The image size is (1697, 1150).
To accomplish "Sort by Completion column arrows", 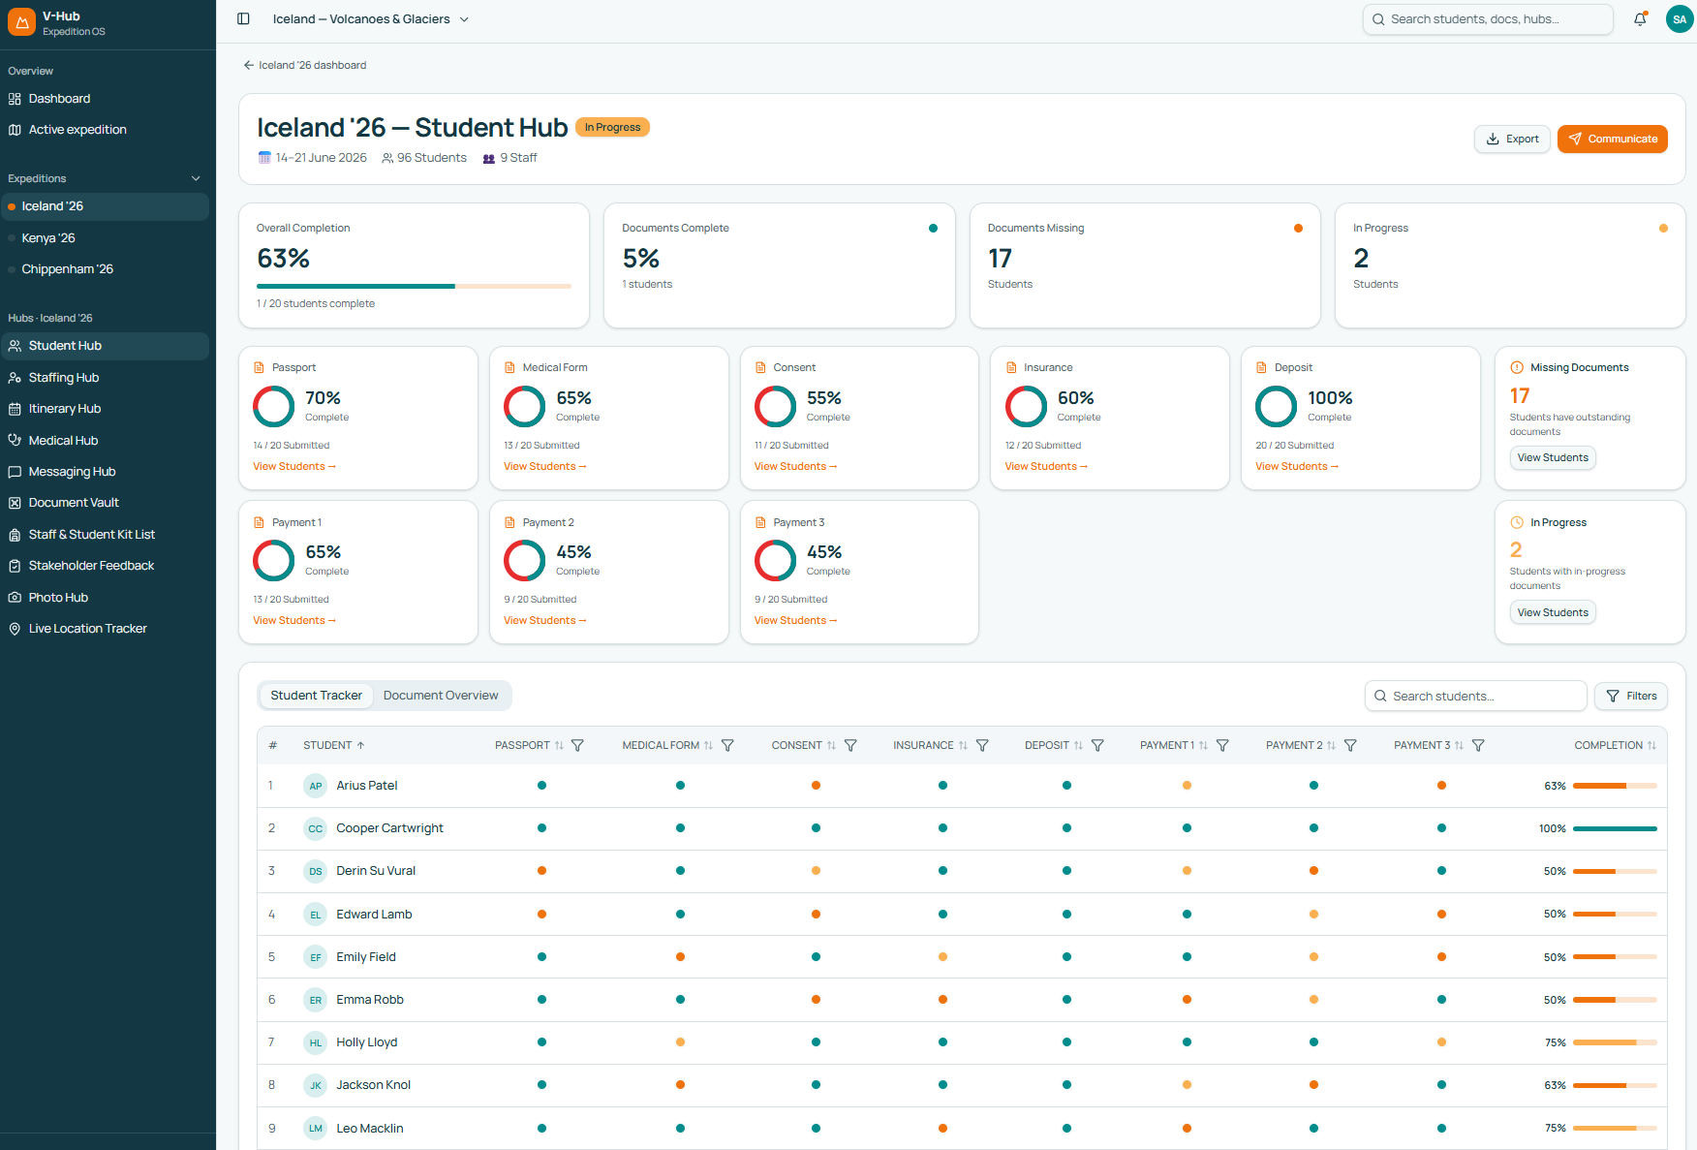I will coord(1651,746).
